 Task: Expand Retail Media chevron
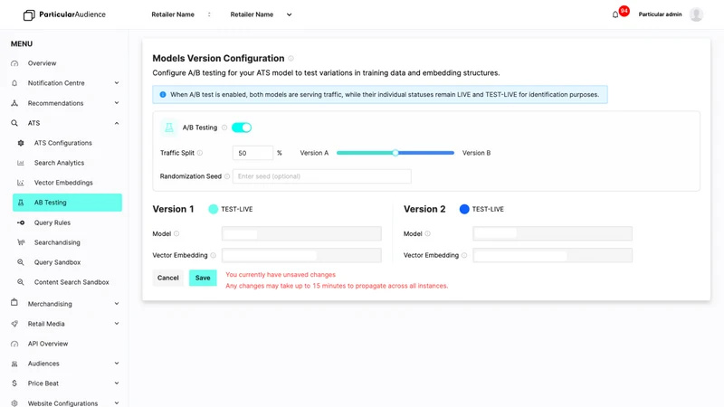pos(117,324)
